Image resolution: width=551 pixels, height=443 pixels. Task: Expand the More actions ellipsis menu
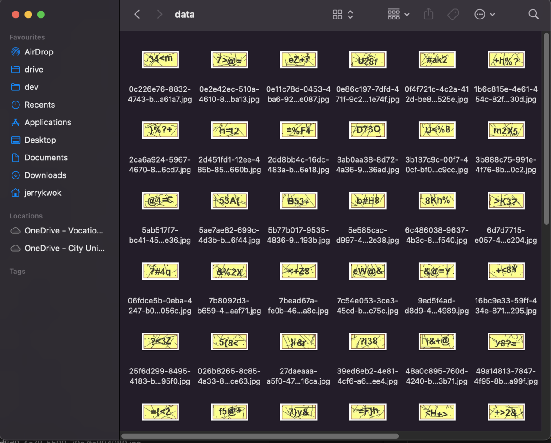pyautogui.click(x=484, y=15)
